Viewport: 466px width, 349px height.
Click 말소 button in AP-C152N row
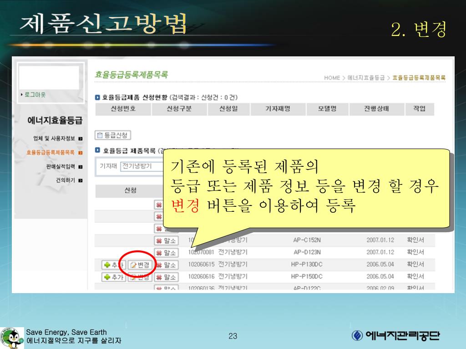[x=166, y=241]
